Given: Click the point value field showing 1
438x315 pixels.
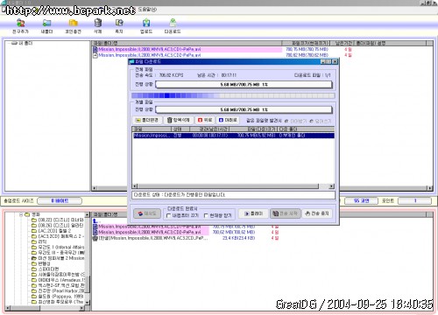Looking at the screenshot, I should [x=414, y=201].
